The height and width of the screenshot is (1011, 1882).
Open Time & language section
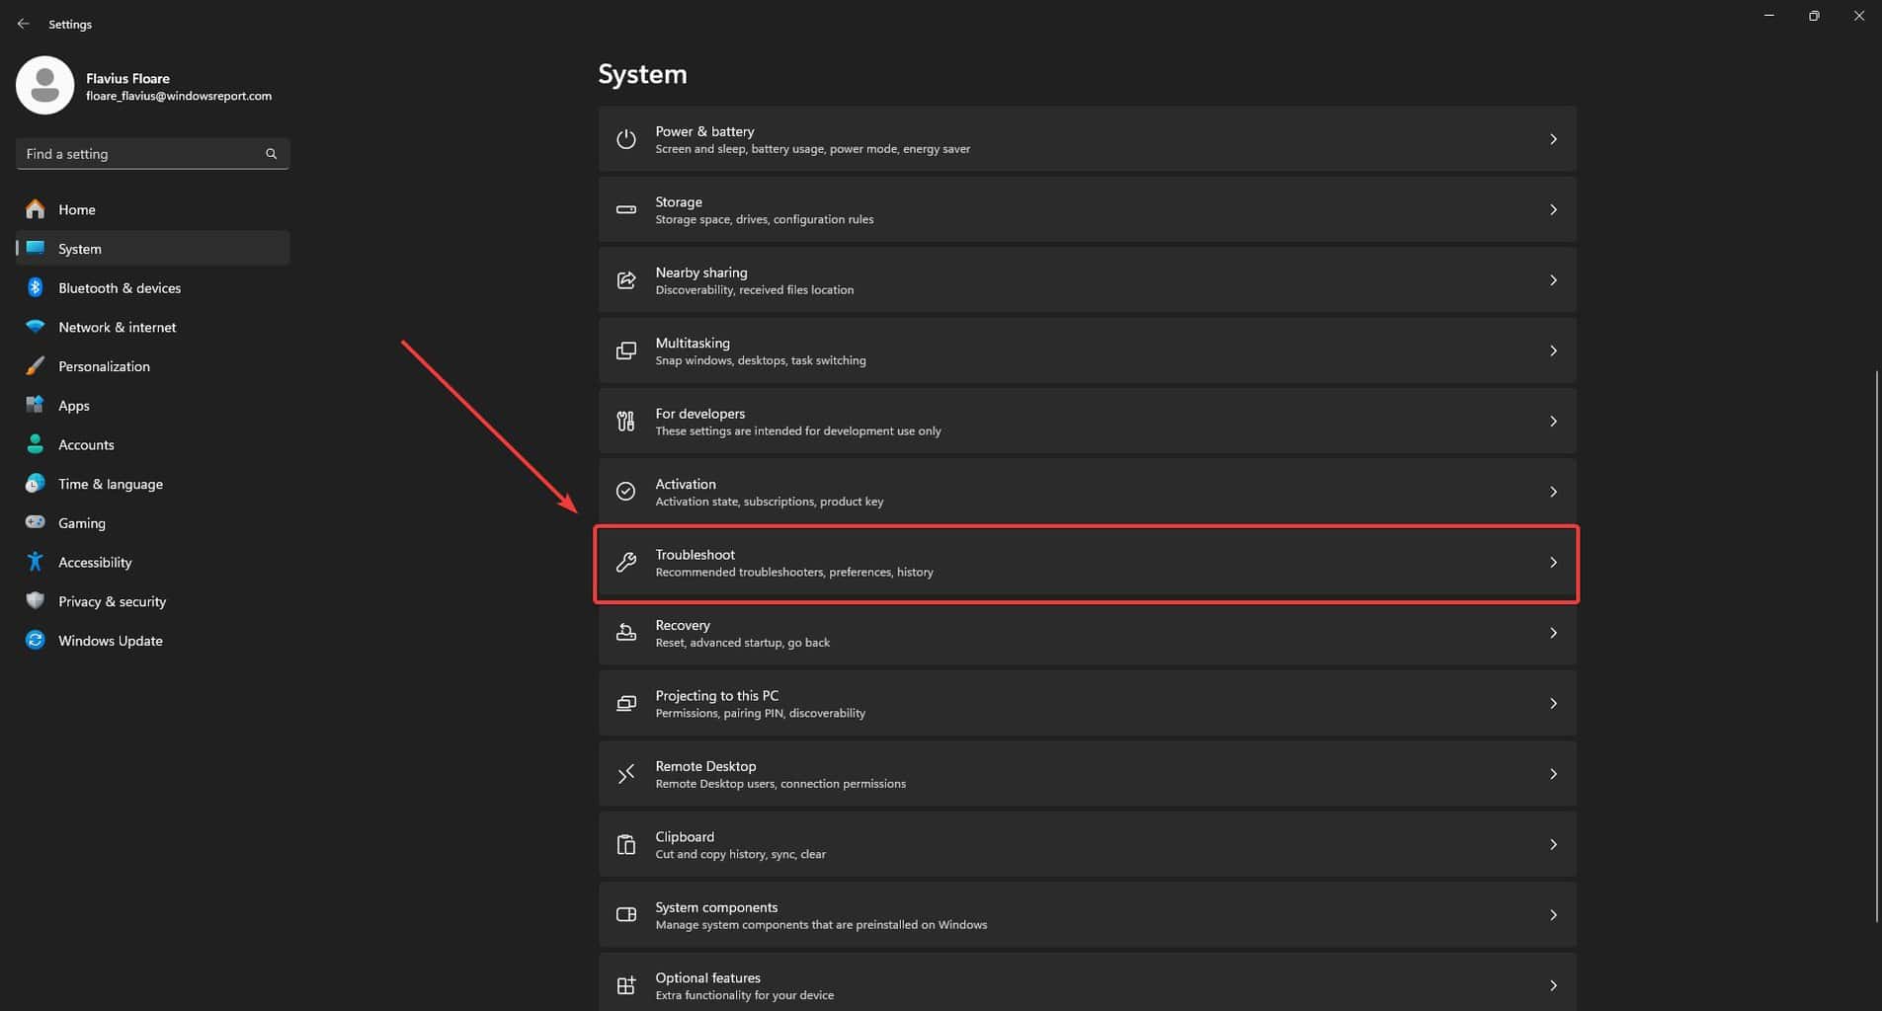pos(152,484)
